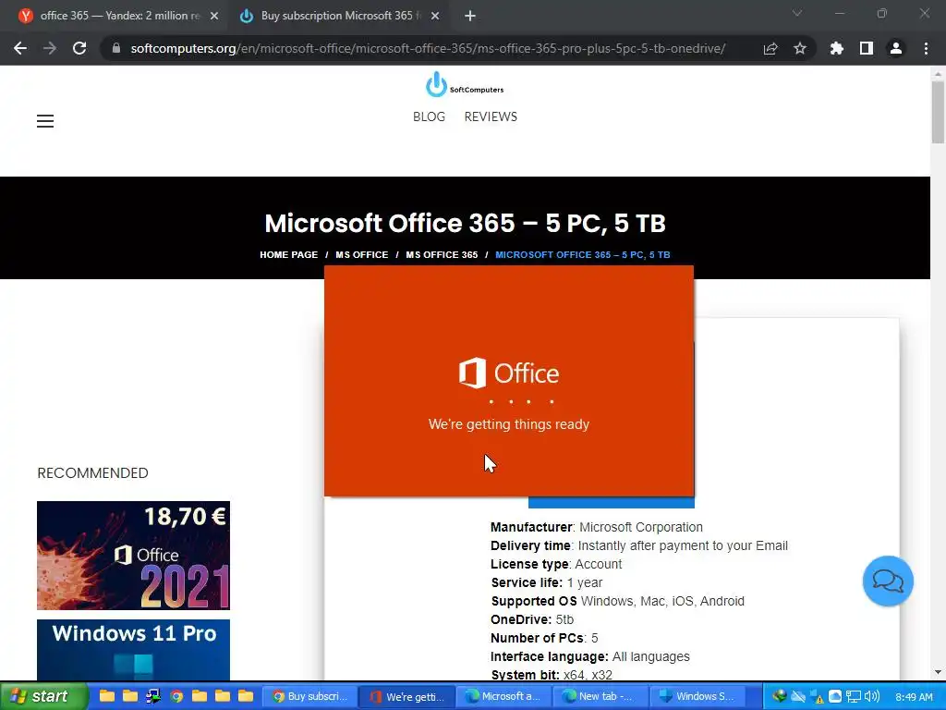Image resolution: width=946 pixels, height=710 pixels.
Task: Open the hamburger site menu
Action: [x=45, y=121]
